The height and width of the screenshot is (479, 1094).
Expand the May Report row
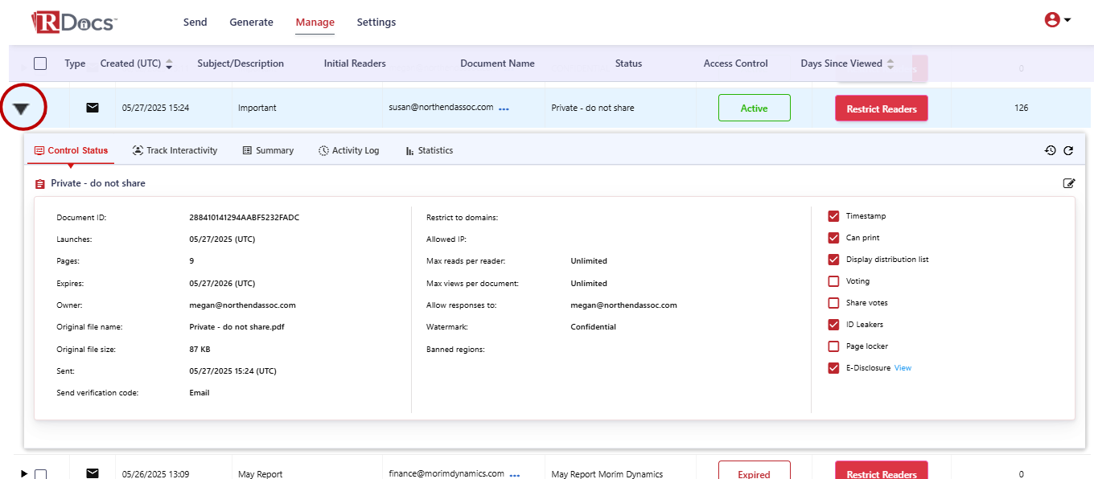tap(23, 474)
